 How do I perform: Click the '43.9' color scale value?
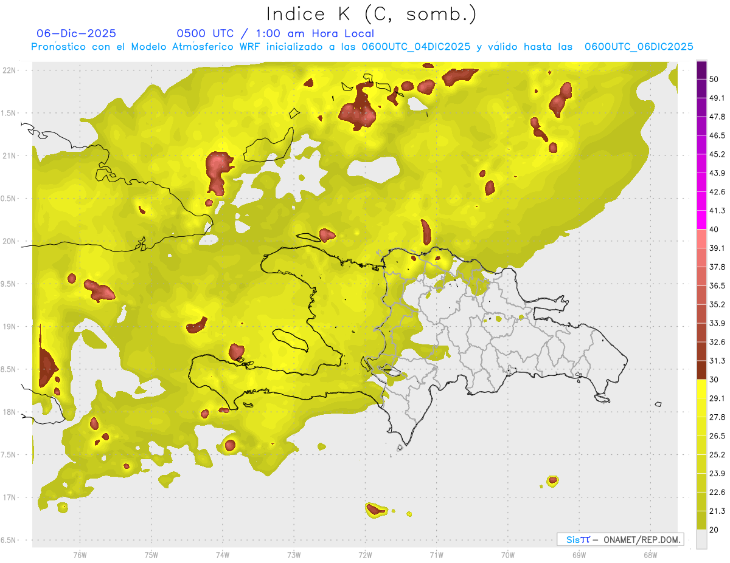point(717,173)
